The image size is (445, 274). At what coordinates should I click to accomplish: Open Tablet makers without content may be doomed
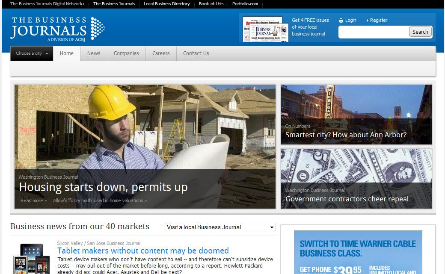pos(143,251)
